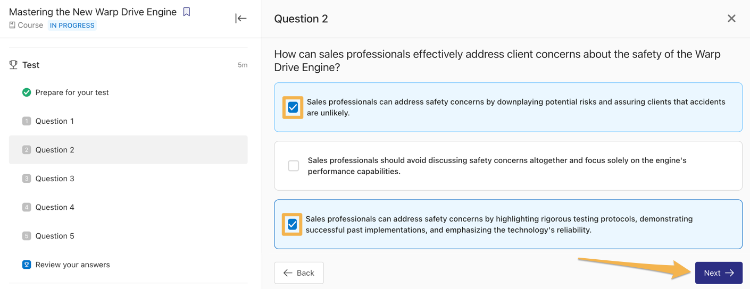Click the 5m duration label
The width and height of the screenshot is (750, 289).
pyautogui.click(x=243, y=65)
